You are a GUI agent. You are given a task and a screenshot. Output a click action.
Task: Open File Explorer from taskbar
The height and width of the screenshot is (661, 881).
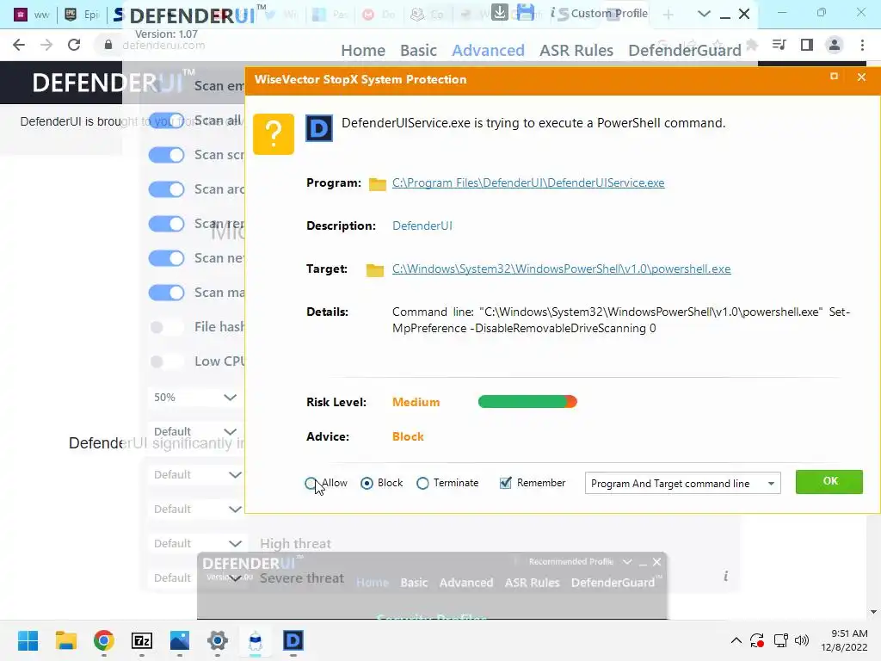(65, 640)
